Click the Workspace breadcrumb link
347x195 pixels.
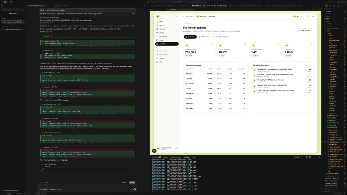190,17
